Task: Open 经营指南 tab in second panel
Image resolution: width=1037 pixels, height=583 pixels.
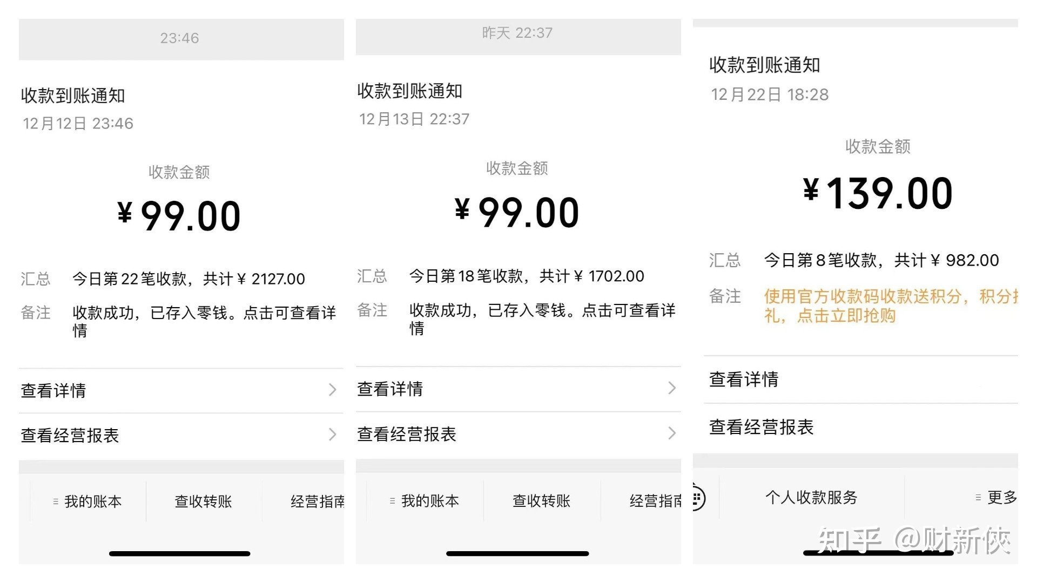Action: coord(655,501)
